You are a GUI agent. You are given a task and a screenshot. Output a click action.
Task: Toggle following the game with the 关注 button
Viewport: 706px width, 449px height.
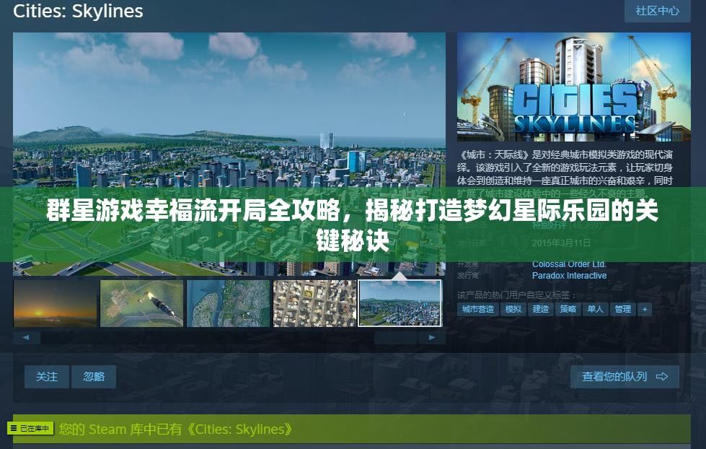coord(46,376)
